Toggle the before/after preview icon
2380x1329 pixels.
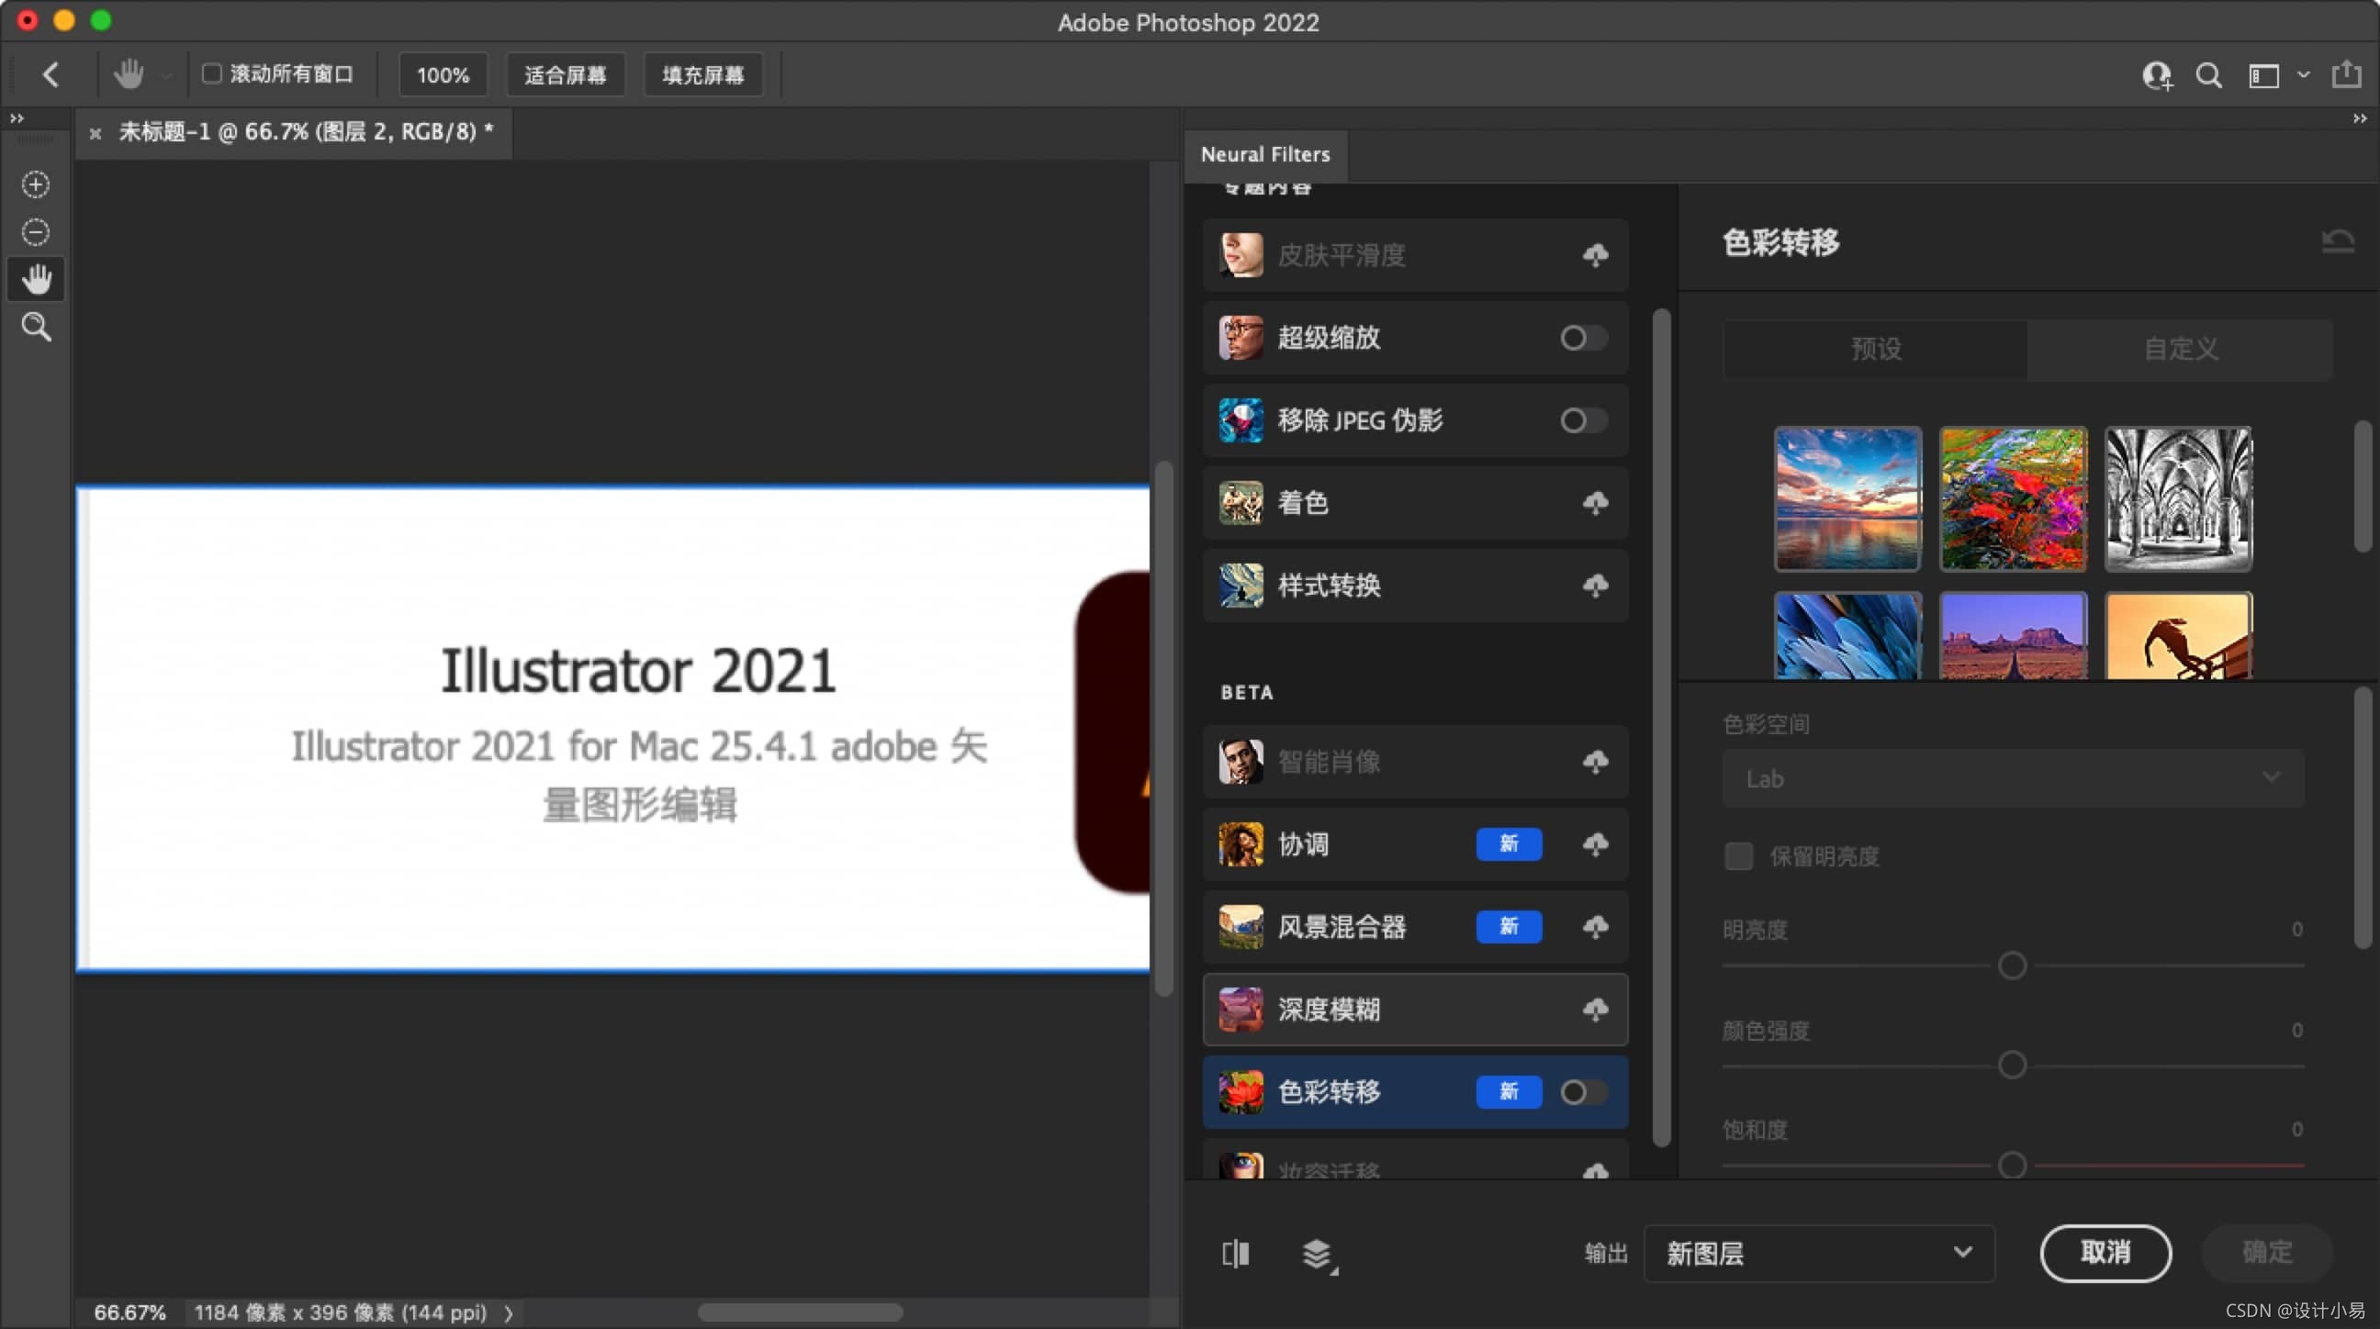click(x=1236, y=1253)
